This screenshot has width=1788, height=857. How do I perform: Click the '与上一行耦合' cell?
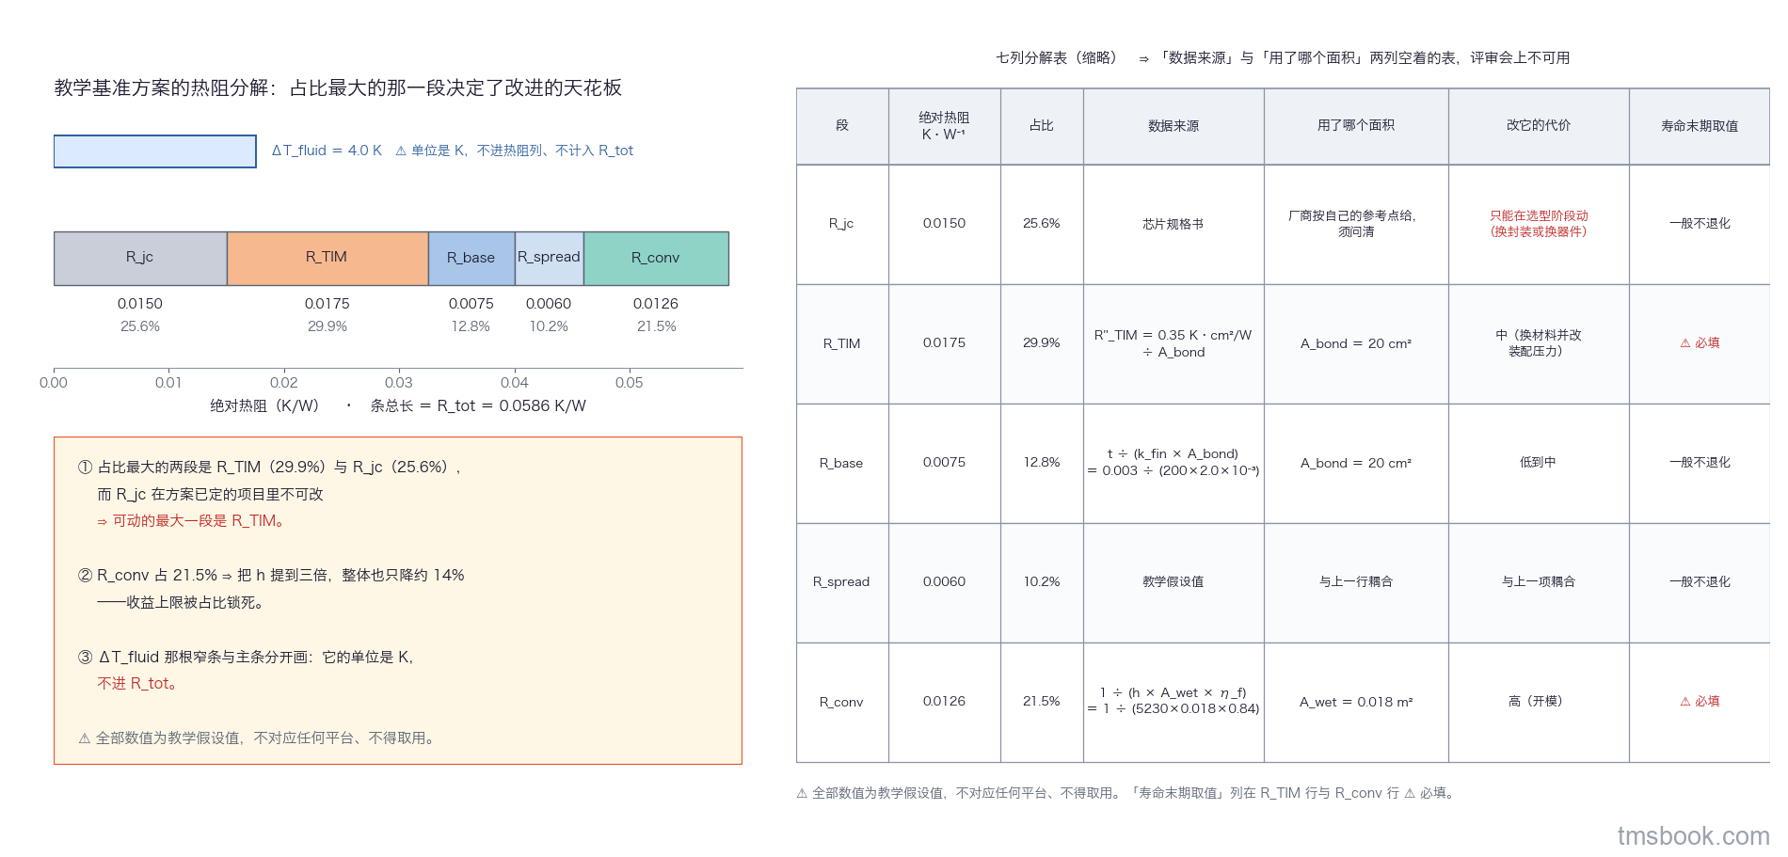pos(1356,582)
